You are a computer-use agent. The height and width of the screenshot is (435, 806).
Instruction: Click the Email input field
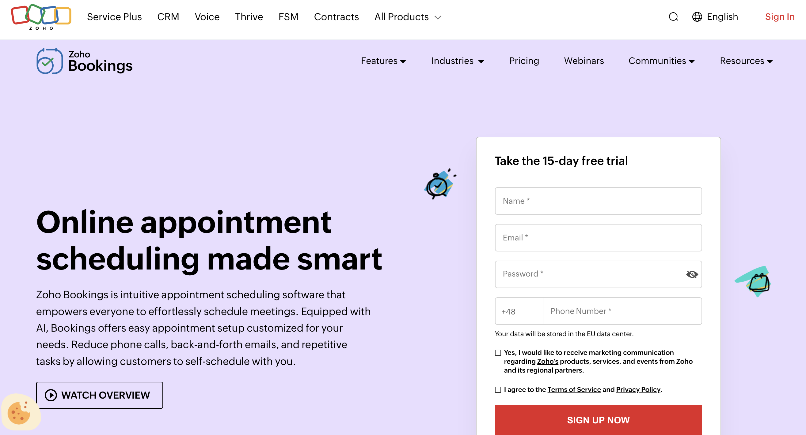[598, 238]
